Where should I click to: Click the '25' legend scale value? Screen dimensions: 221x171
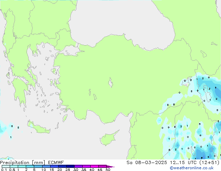[68, 170]
